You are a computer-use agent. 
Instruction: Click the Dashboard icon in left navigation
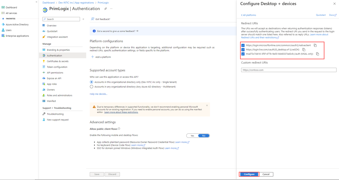tap(3, 7)
